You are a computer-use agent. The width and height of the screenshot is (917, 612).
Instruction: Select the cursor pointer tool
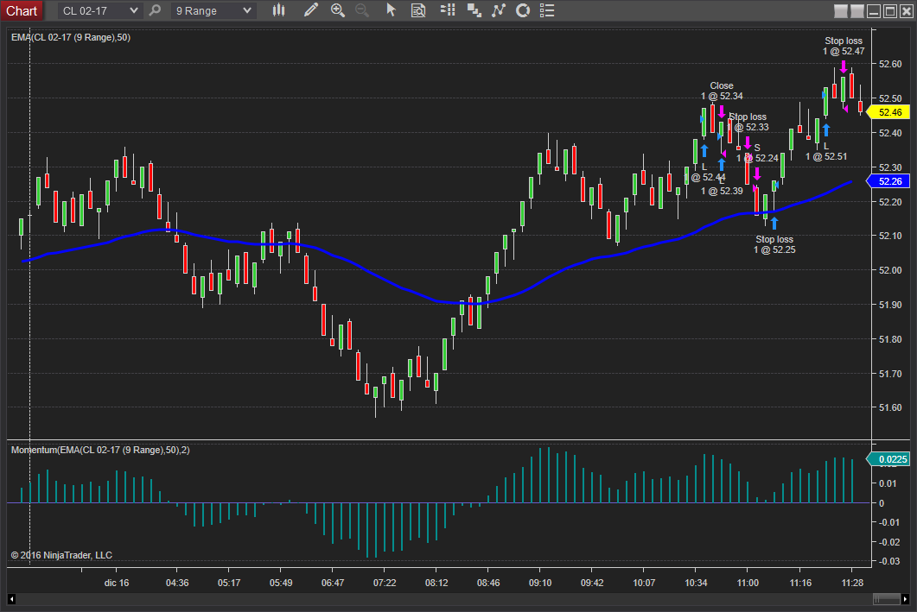click(391, 10)
